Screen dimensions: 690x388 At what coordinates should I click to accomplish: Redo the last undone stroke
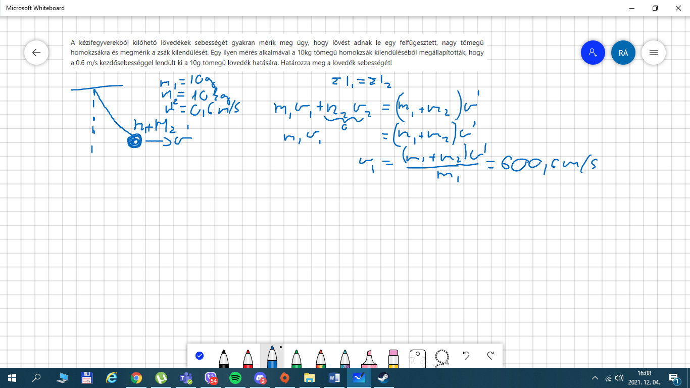(490, 356)
